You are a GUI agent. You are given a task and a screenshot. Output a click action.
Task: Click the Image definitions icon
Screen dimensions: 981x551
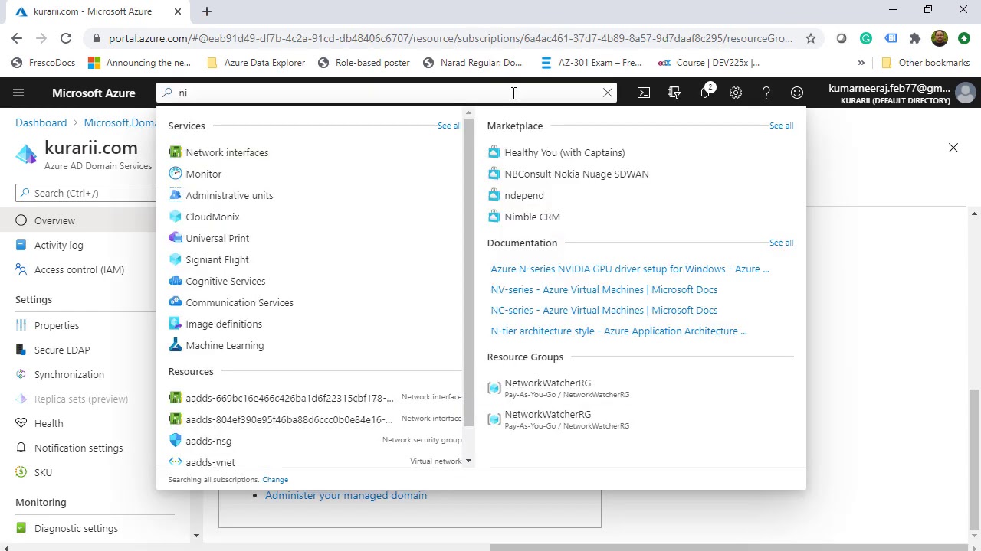176,324
